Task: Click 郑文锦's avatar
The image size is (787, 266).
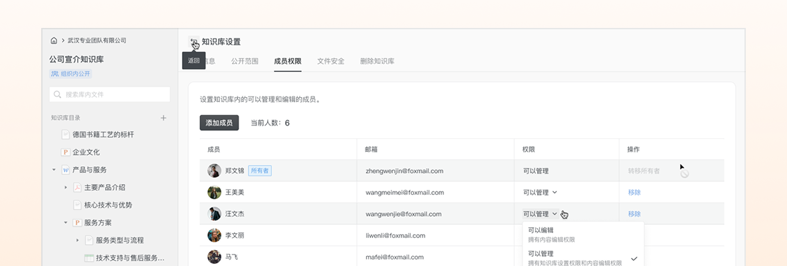Action: 214,171
